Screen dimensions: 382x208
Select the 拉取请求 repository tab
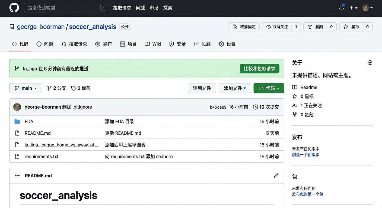pos(74,44)
